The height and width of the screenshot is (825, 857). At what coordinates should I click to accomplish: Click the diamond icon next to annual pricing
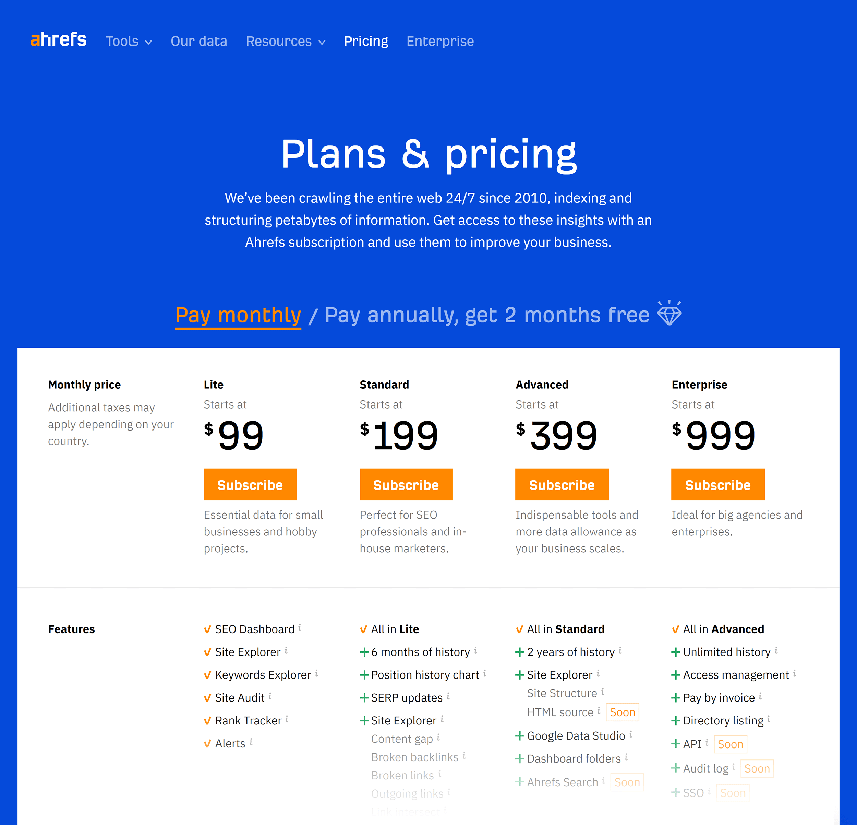pyautogui.click(x=671, y=313)
